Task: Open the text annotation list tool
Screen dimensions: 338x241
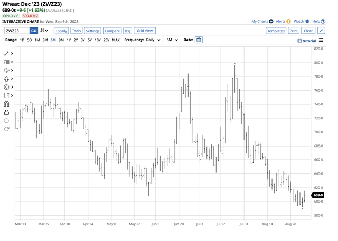Action: (x=6, y=62)
